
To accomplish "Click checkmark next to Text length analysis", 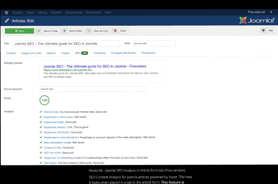I will pyautogui.click(x=41, y=163).
